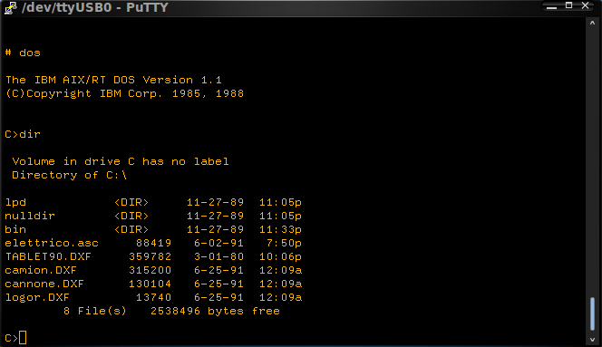Screen dimensions: 602x347
Task: Maximize the PuTTY window
Action: click(569, 5)
